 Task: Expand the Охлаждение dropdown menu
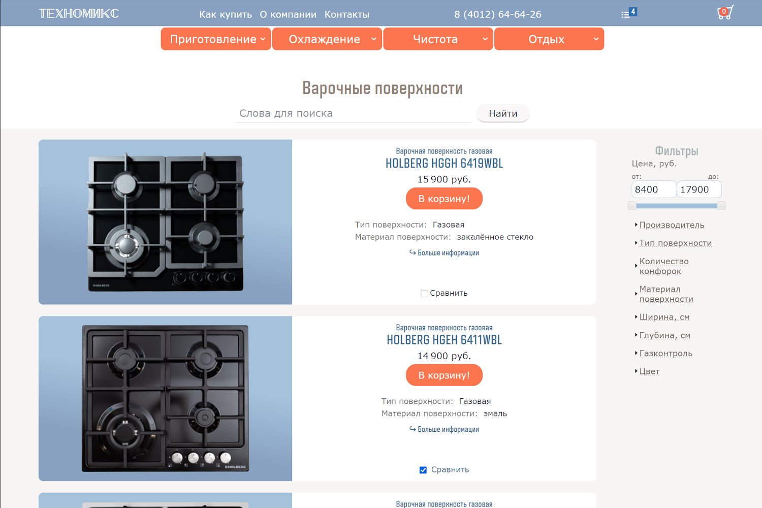[x=327, y=39]
